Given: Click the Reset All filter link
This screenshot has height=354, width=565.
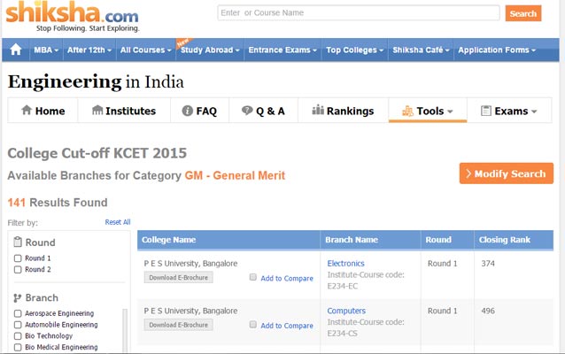Looking at the screenshot, I should [118, 222].
